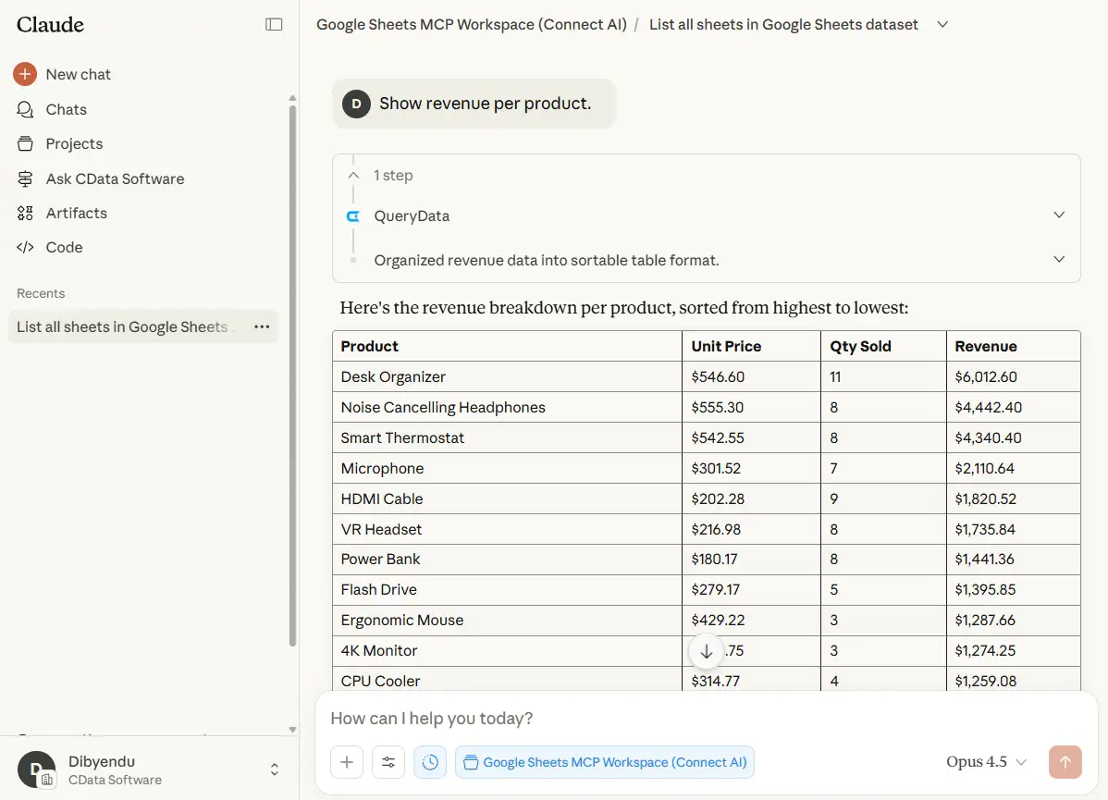Click the $546.60 unit price value
The height and width of the screenshot is (800, 1108).
click(x=718, y=376)
